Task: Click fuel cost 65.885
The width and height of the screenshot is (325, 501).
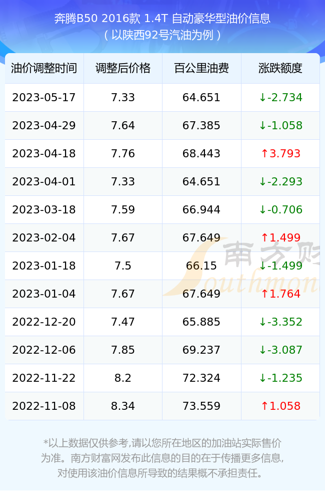Action: 201,322
